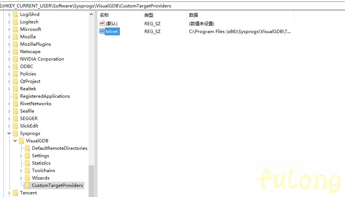Click the Policies folder icon
Image resolution: width=345 pixels, height=197 pixels.
15,74
